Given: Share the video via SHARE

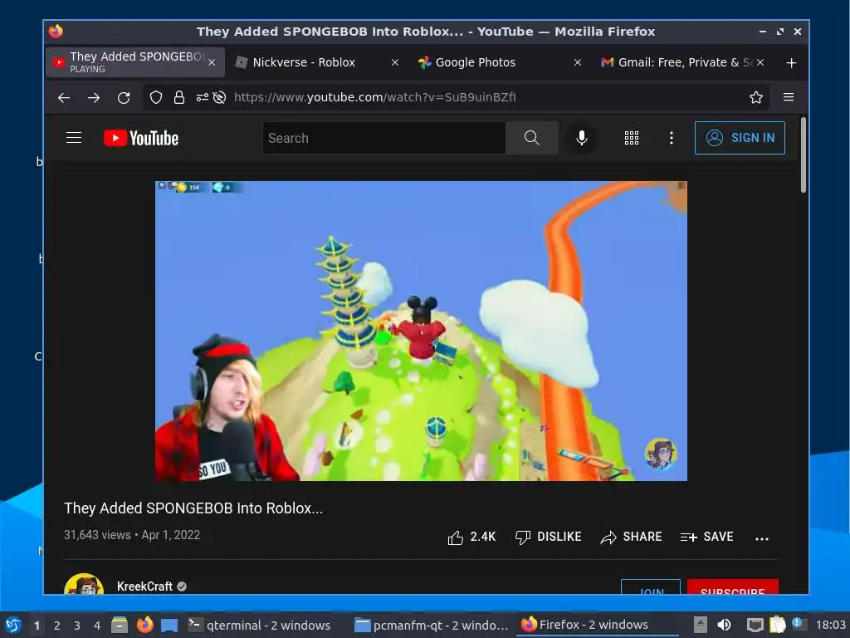Looking at the screenshot, I should pos(631,537).
